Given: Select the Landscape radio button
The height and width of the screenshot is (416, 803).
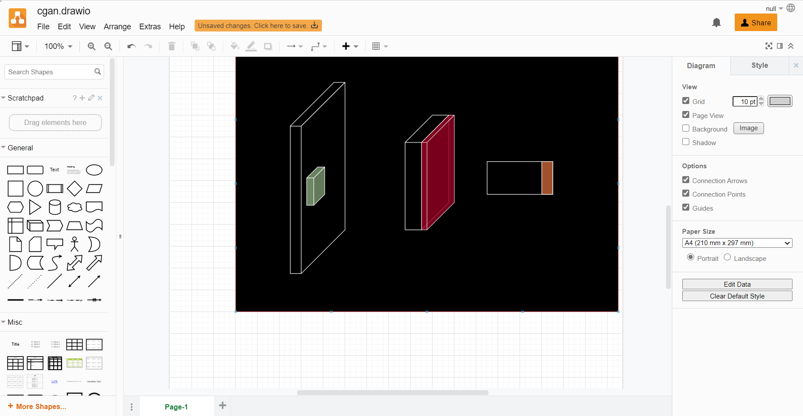Looking at the screenshot, I should click(727, 257).
